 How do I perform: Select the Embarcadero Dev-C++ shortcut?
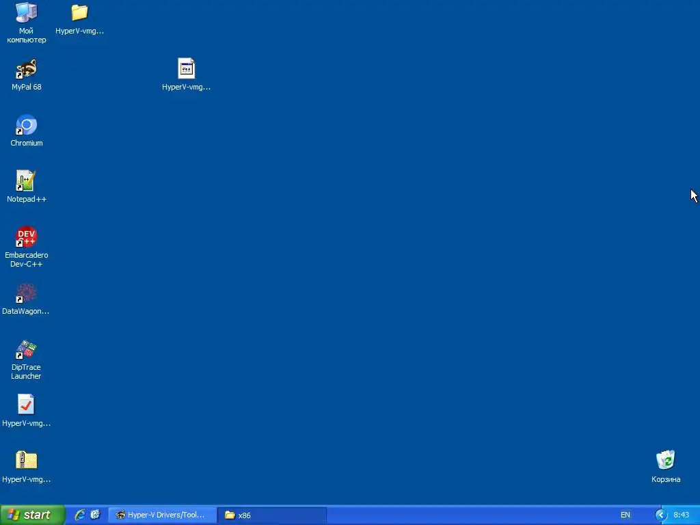click(27, 247)
